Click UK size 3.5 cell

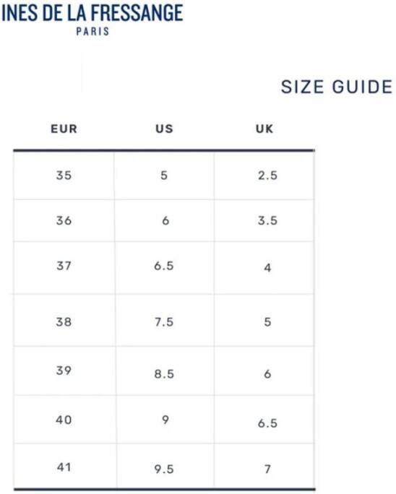coord(264,220)
